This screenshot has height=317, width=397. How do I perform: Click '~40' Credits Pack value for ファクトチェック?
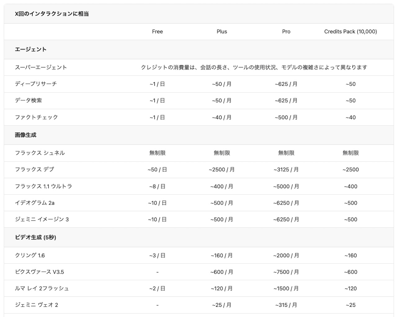351,118
